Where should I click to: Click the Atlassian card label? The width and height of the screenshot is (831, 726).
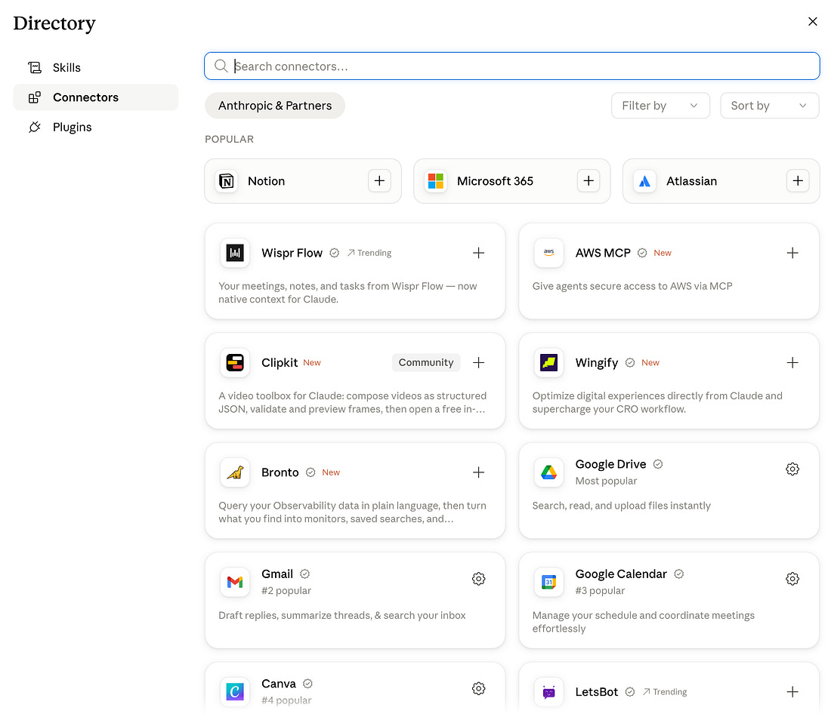pyautogui.click(x=691, y=181)
